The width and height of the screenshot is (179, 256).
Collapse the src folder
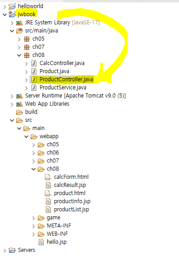click(12, 121)
